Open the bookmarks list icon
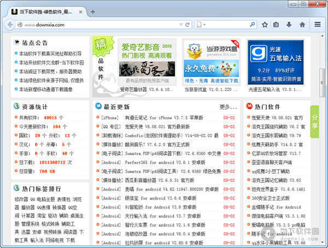This screenshot has height=248, width=328. pos(276,25)
